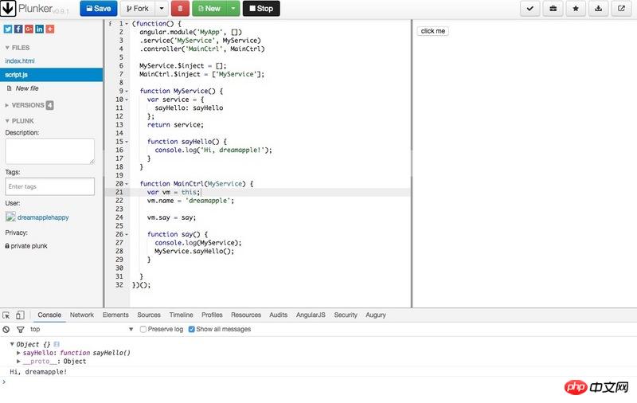Image resolution: width=637 pixels, height=403 pixels.
Task: Uncheck Show all messages checkbox
Action: [191, 329]
